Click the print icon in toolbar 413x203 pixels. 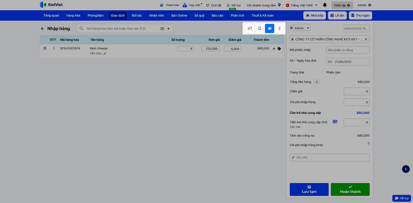click(260, 28)
